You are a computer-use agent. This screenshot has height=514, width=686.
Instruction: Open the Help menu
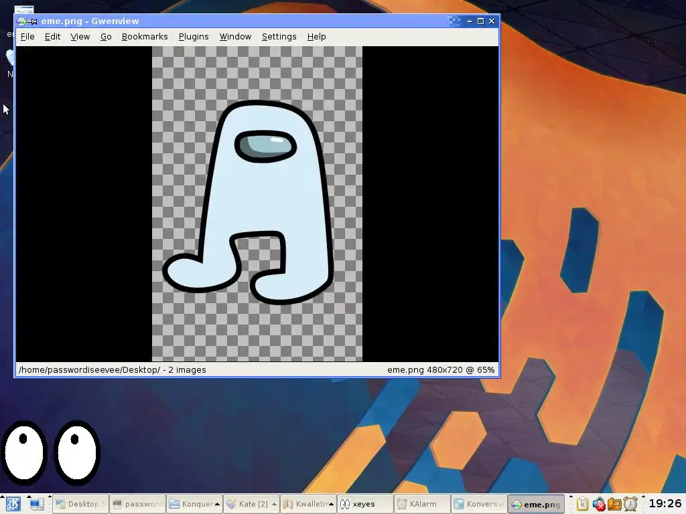click(316, 37)
